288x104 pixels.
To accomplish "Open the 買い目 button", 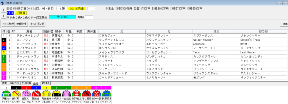I will 41,24.
